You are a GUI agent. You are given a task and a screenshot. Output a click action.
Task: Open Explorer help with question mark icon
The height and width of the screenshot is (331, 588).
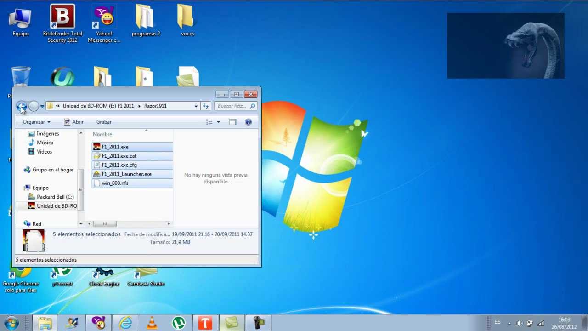(248, 122)
